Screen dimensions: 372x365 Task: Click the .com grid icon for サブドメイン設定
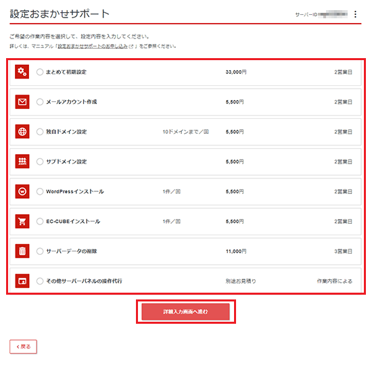point(22,162)
